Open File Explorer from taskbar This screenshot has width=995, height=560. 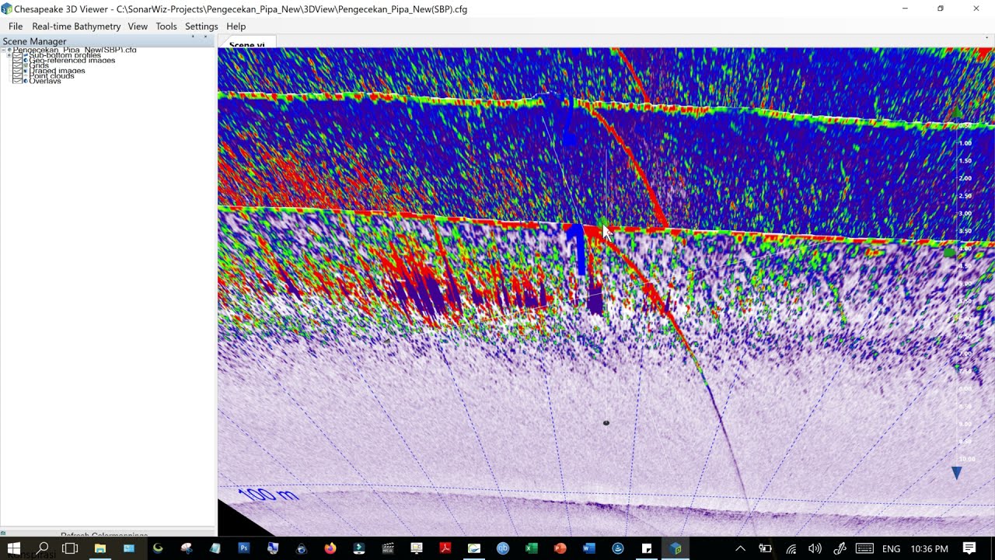(x=100, y=548)
